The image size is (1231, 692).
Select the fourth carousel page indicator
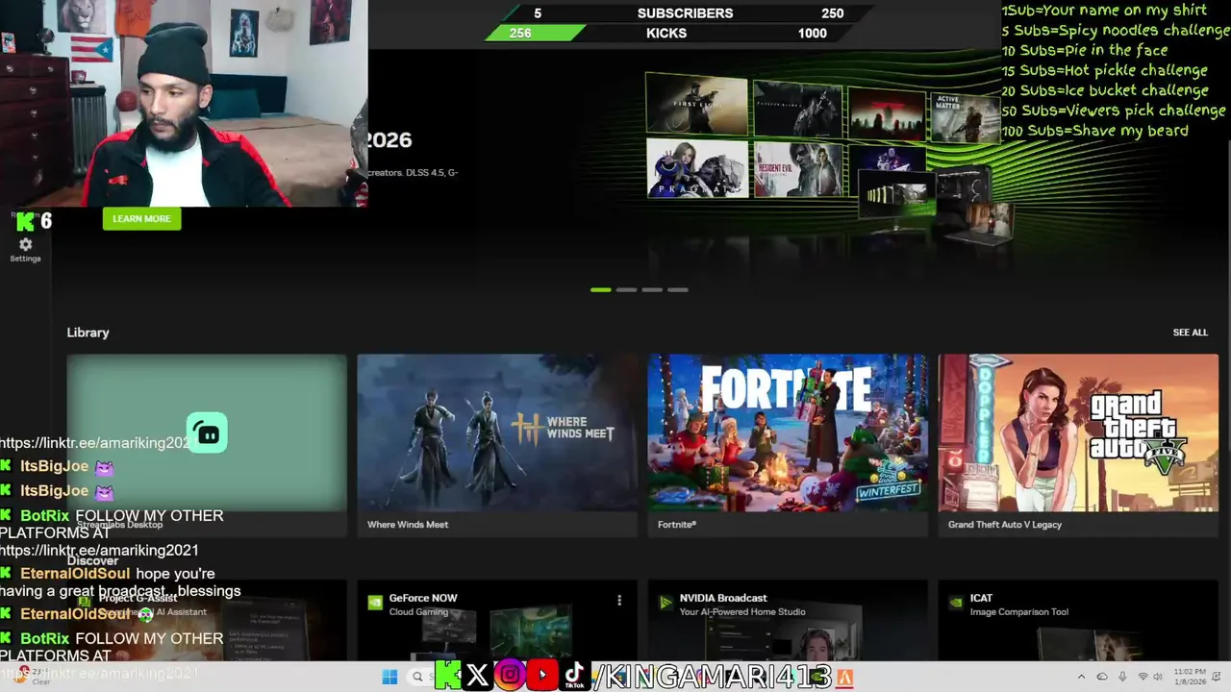678,289
